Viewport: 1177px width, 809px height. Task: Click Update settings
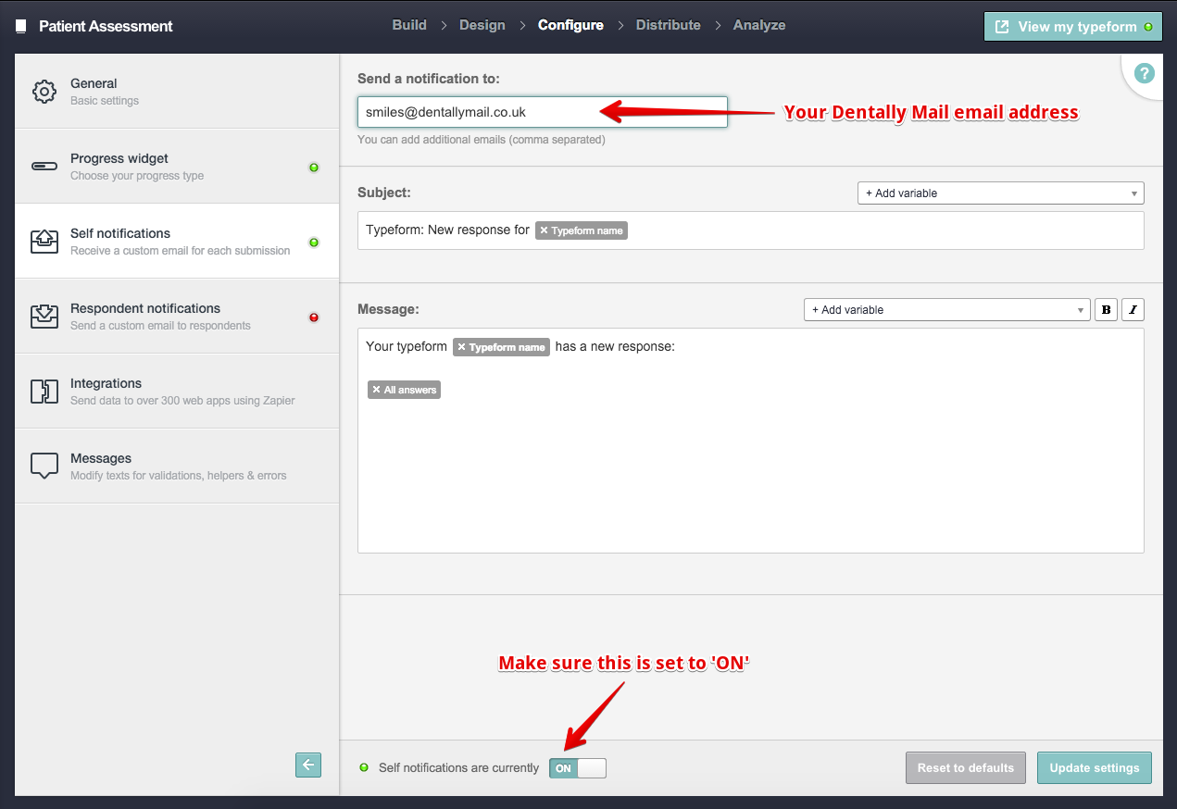pos(1094,767)
